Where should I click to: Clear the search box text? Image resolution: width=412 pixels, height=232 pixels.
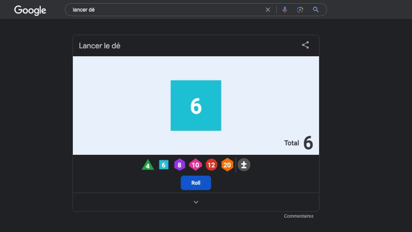point(268,10)
